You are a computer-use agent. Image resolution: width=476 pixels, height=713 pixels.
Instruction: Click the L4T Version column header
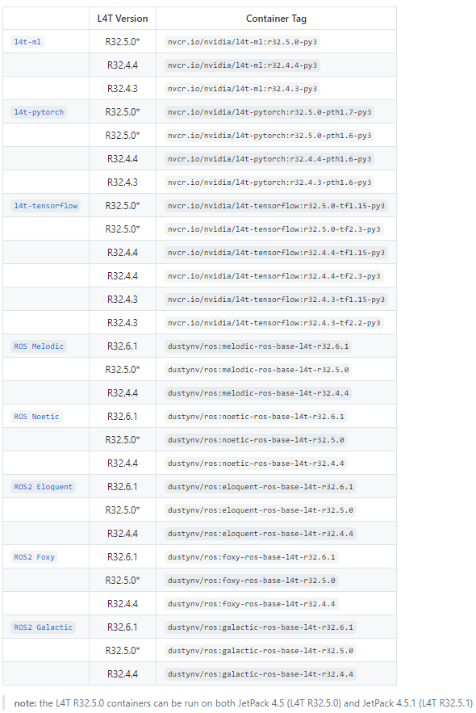[123, 19]
